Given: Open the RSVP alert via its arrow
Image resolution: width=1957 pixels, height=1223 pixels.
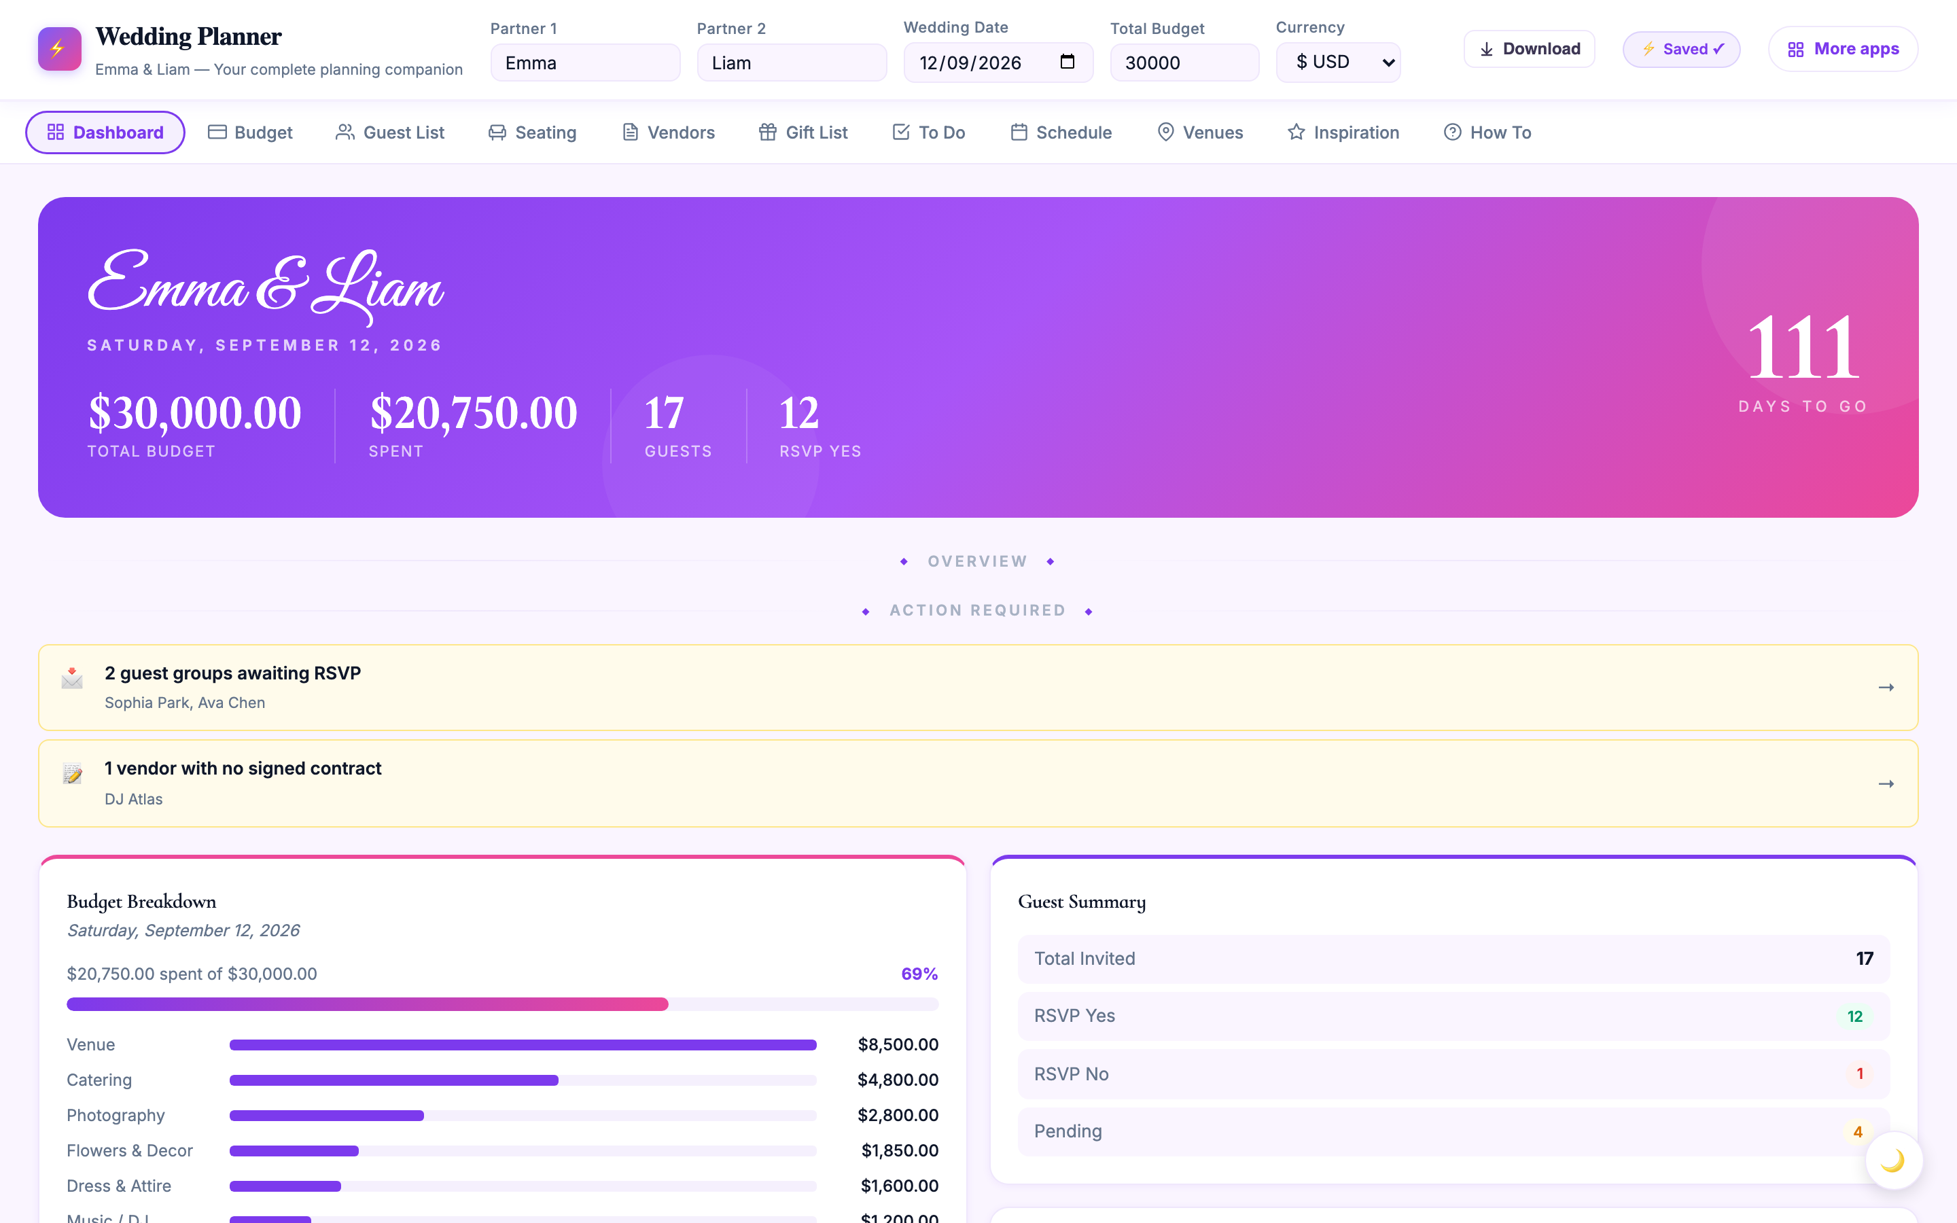Looking at the screenshot, I should click(x=1886, y=688).
